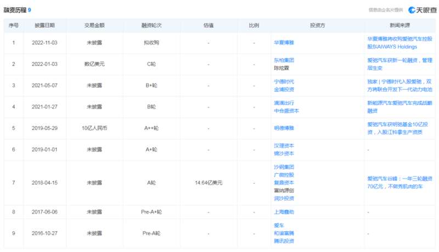Open investor link 金浦投资
This screenshot has width=439, height=252.
click(x=284, y=89)
